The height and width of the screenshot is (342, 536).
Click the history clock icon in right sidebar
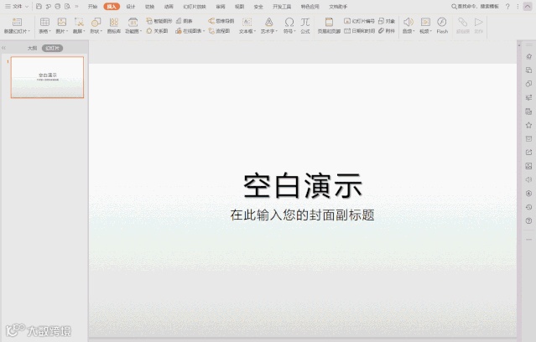(528, 207)
